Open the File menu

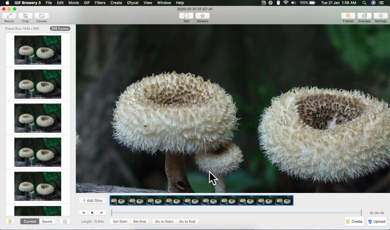[x=49, y=3]
